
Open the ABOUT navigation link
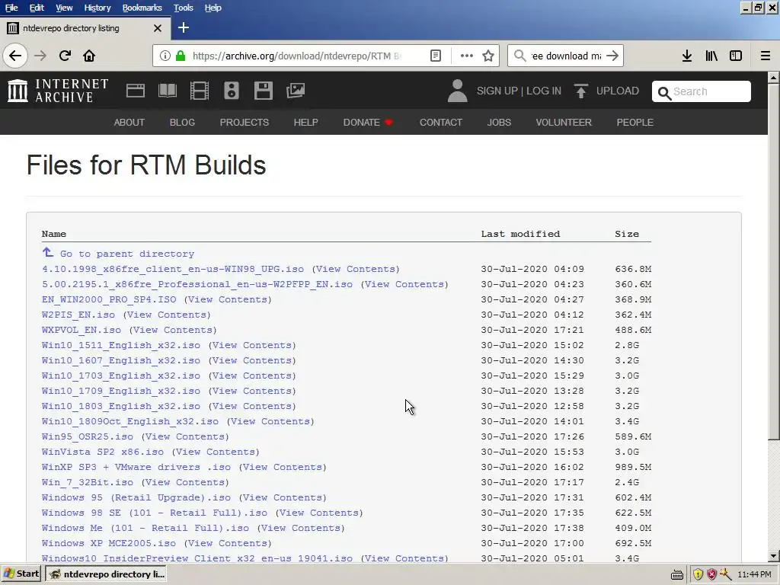point(129,123)
